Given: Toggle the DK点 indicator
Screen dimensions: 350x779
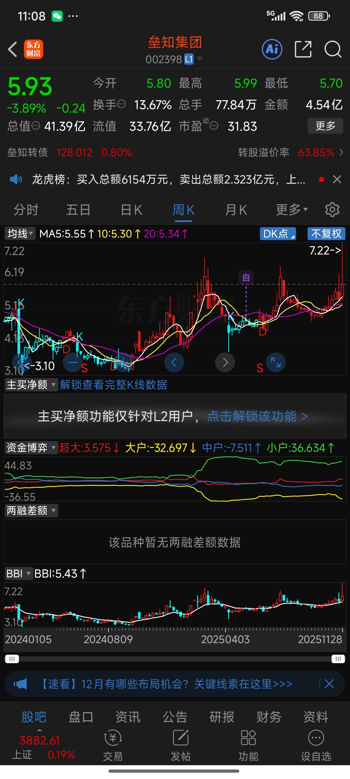Looking at the screenshot, I should (278, 234).
